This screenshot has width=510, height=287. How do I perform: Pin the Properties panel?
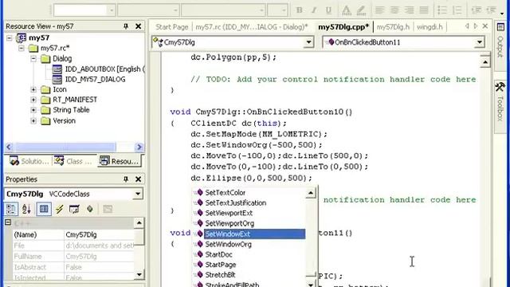126,179
